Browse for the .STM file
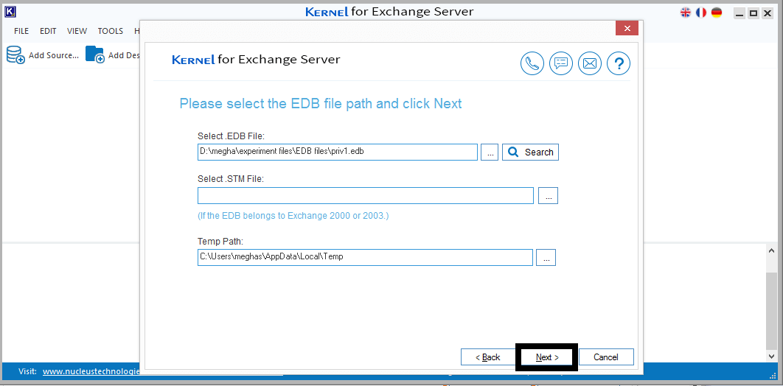The width and height of the screenshot is (783, 386). point(548,195)
